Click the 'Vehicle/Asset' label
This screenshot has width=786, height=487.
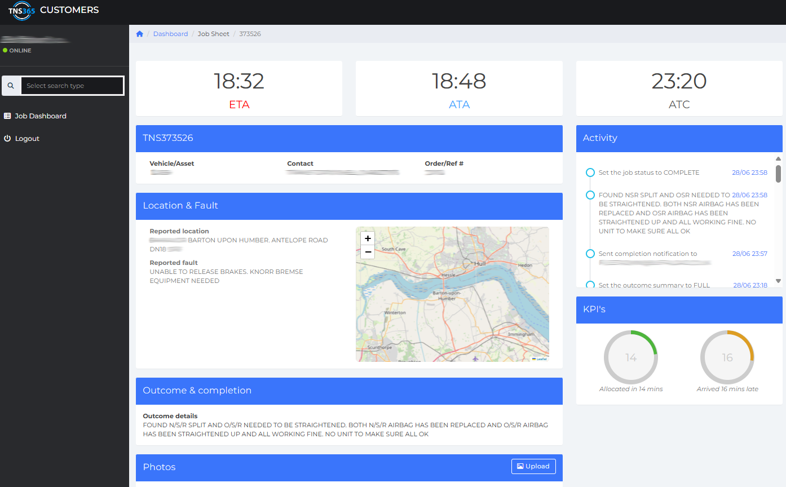172,163
